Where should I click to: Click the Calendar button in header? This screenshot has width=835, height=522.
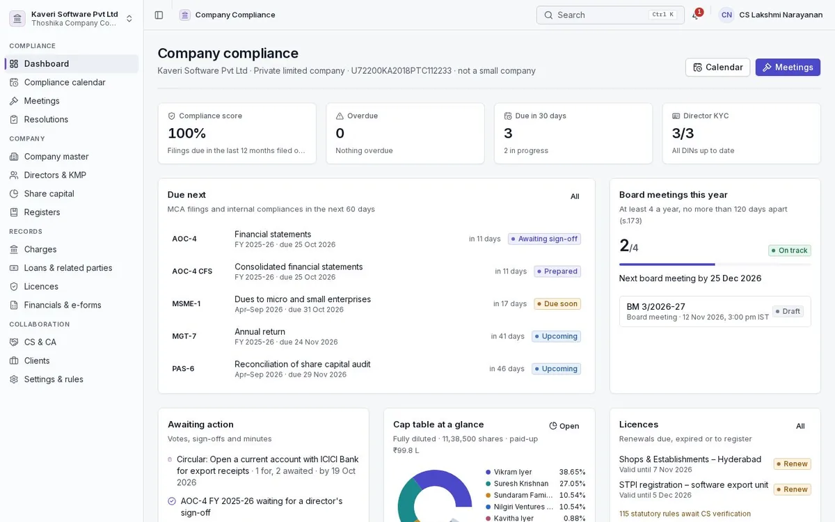point(717,68)
